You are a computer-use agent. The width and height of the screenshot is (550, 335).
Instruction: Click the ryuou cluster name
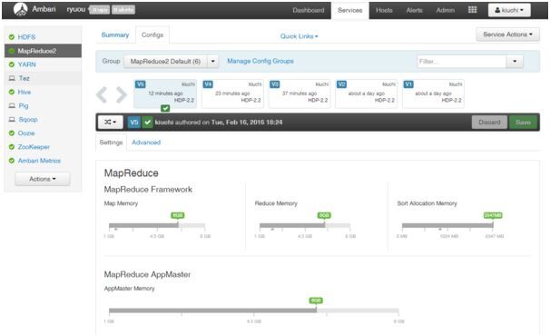pos(76,9)
